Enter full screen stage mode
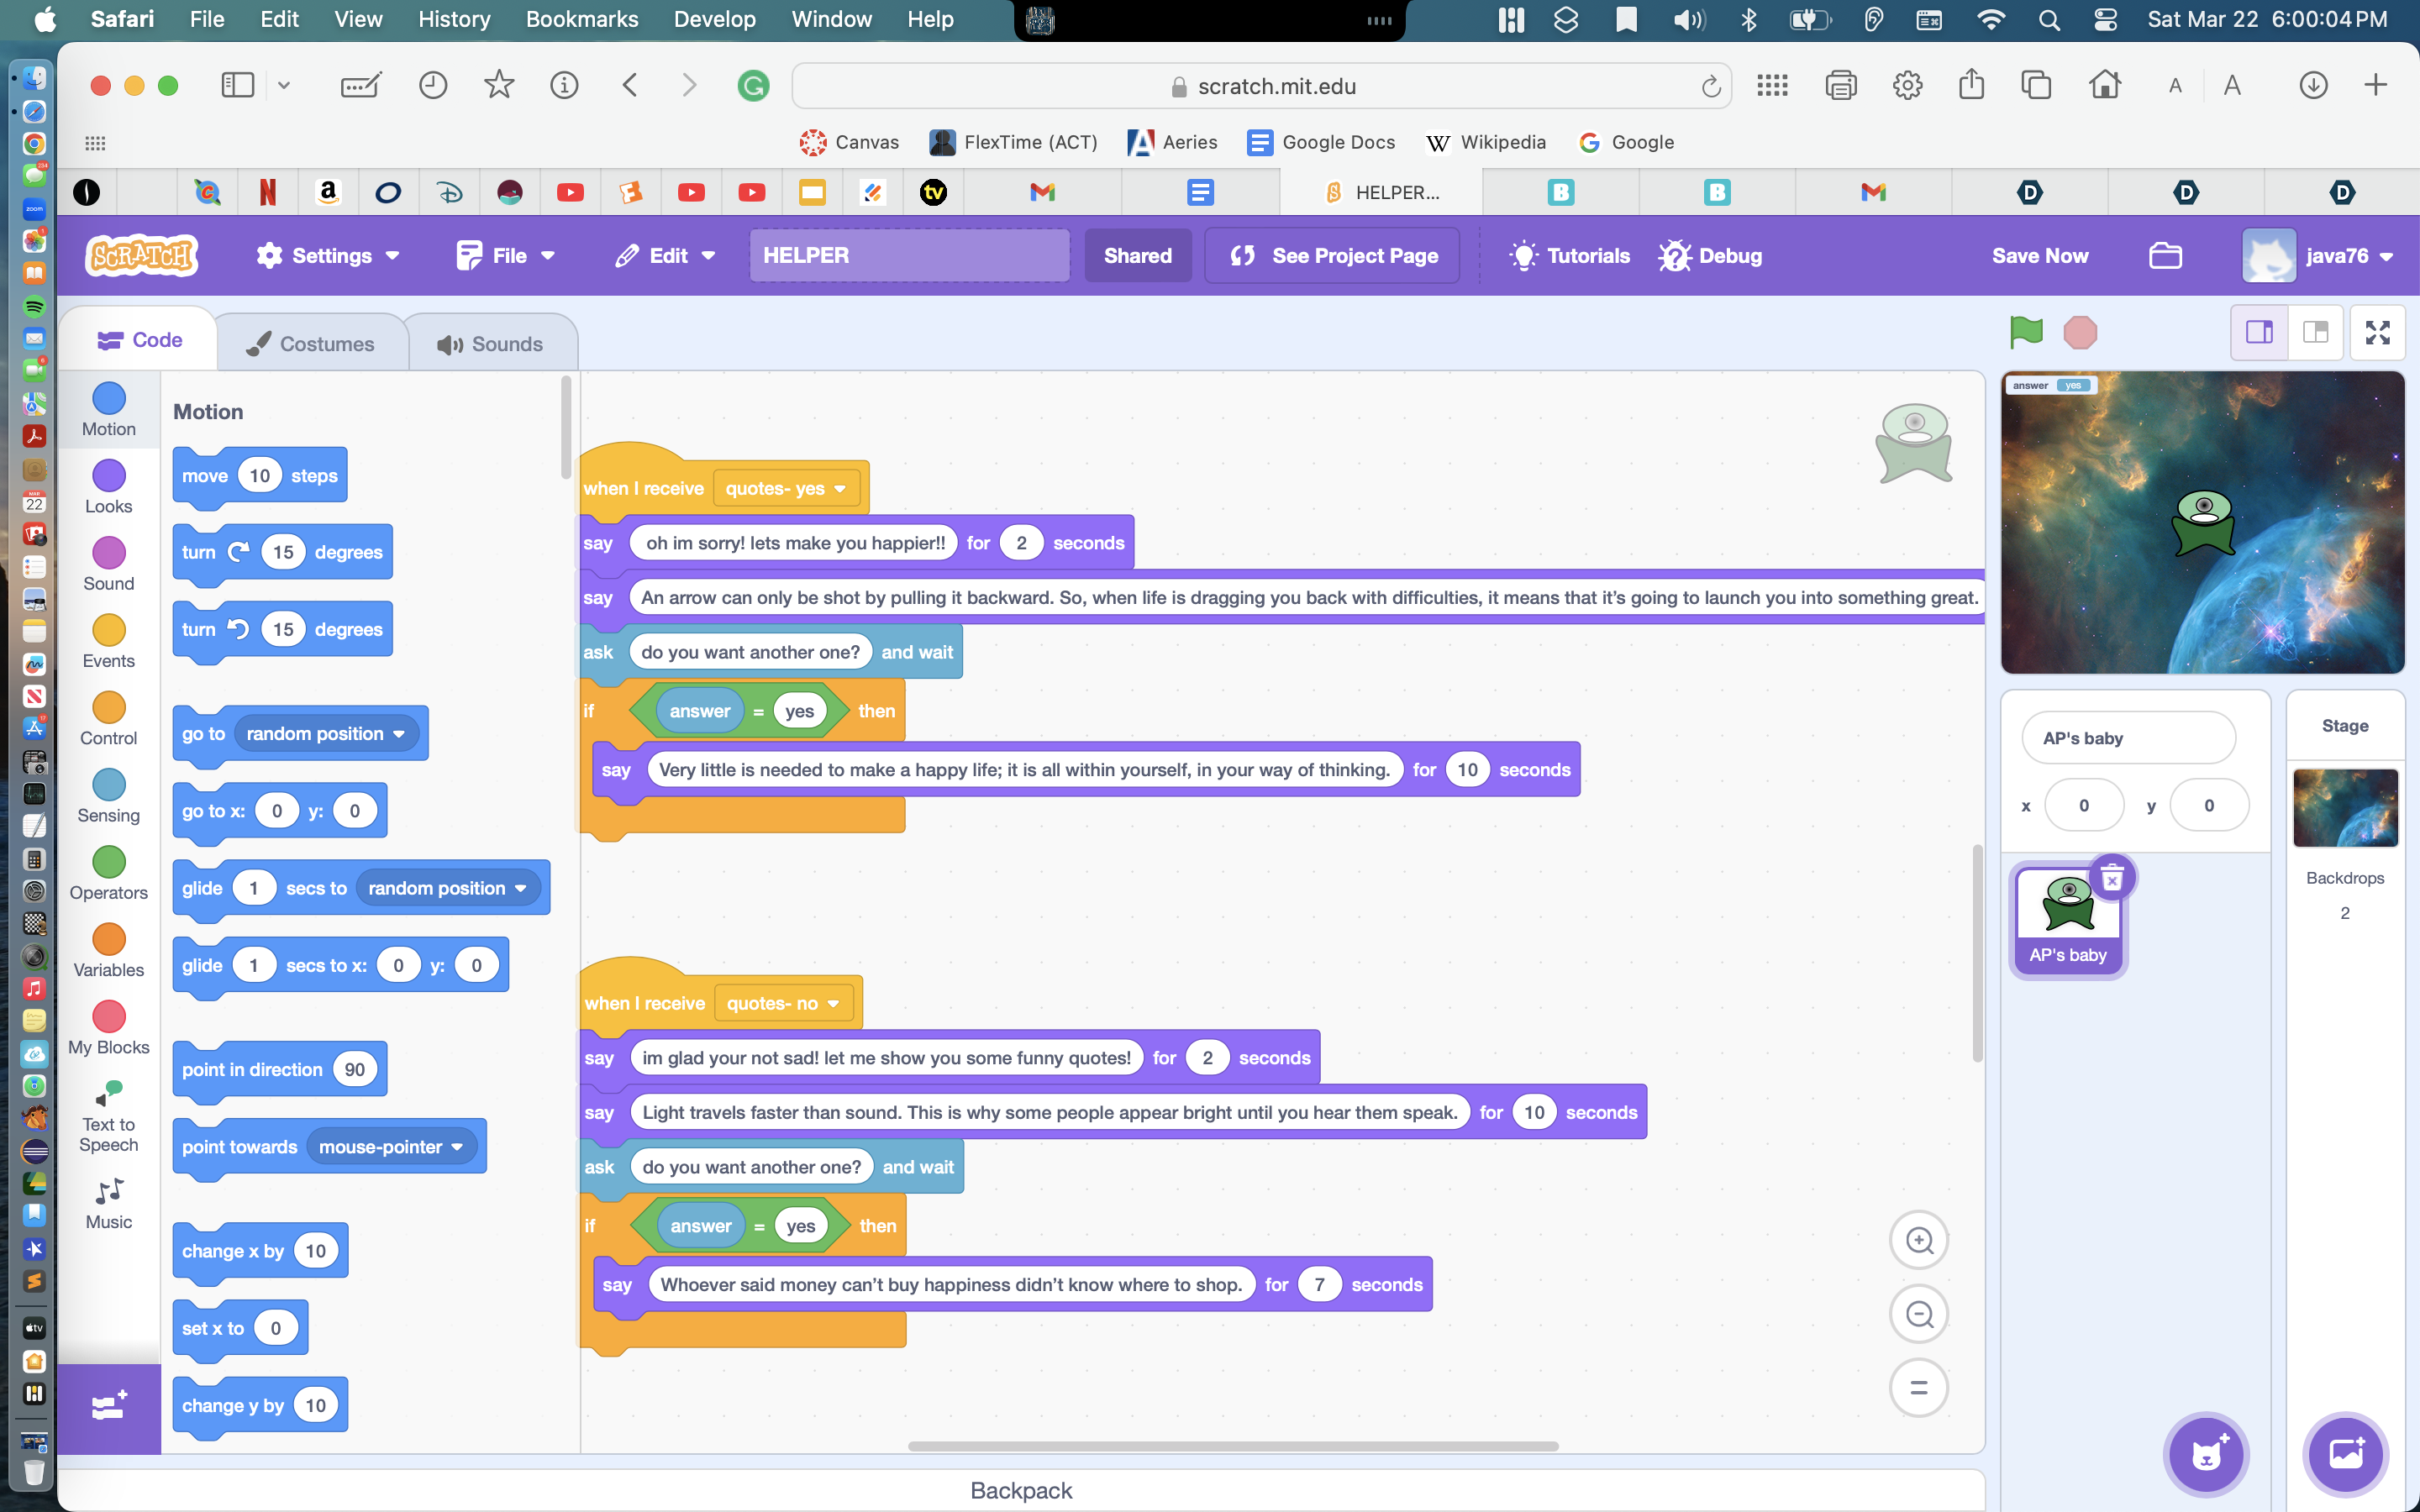Screen dimensions: 2420x1512 (2377, 332)
